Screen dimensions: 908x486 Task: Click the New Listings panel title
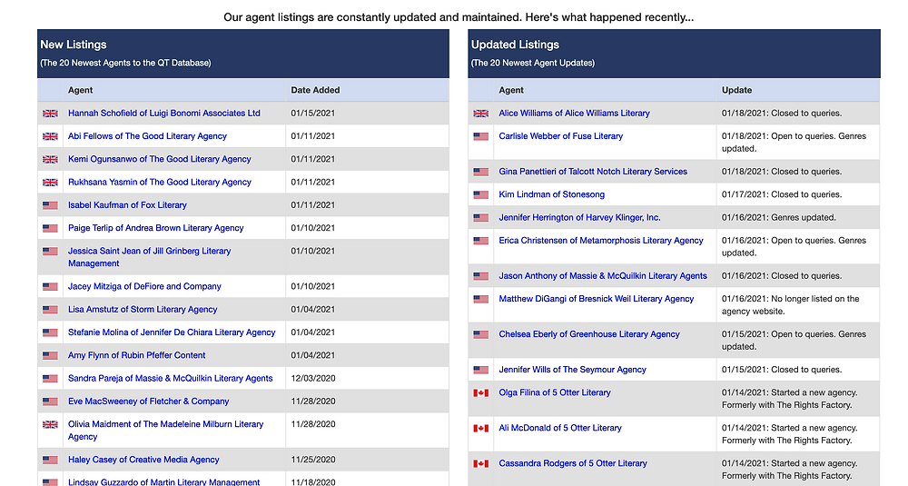(x=74, y=45)
